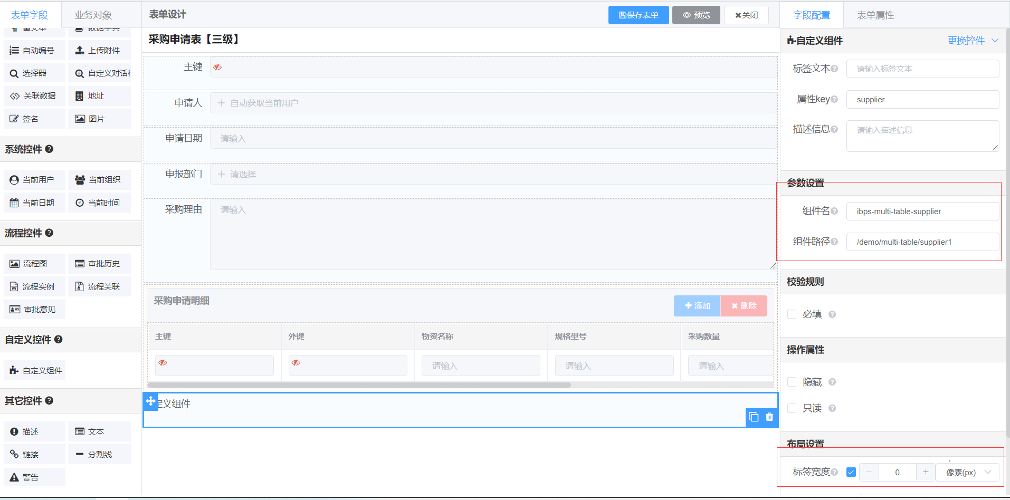Check the 隐藏 hidden checkbox
The width and height of the screenshot is (1010, 500).
[x=792, y=382]
